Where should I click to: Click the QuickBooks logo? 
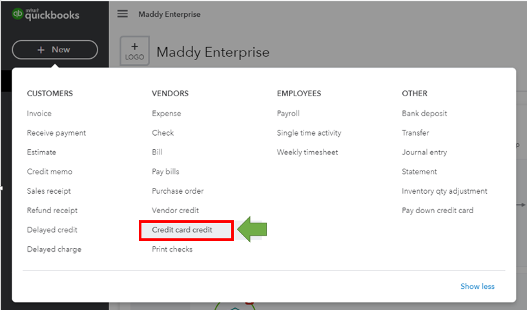coord(46,14)
